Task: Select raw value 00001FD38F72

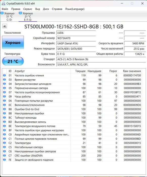Action: (132, 92)
